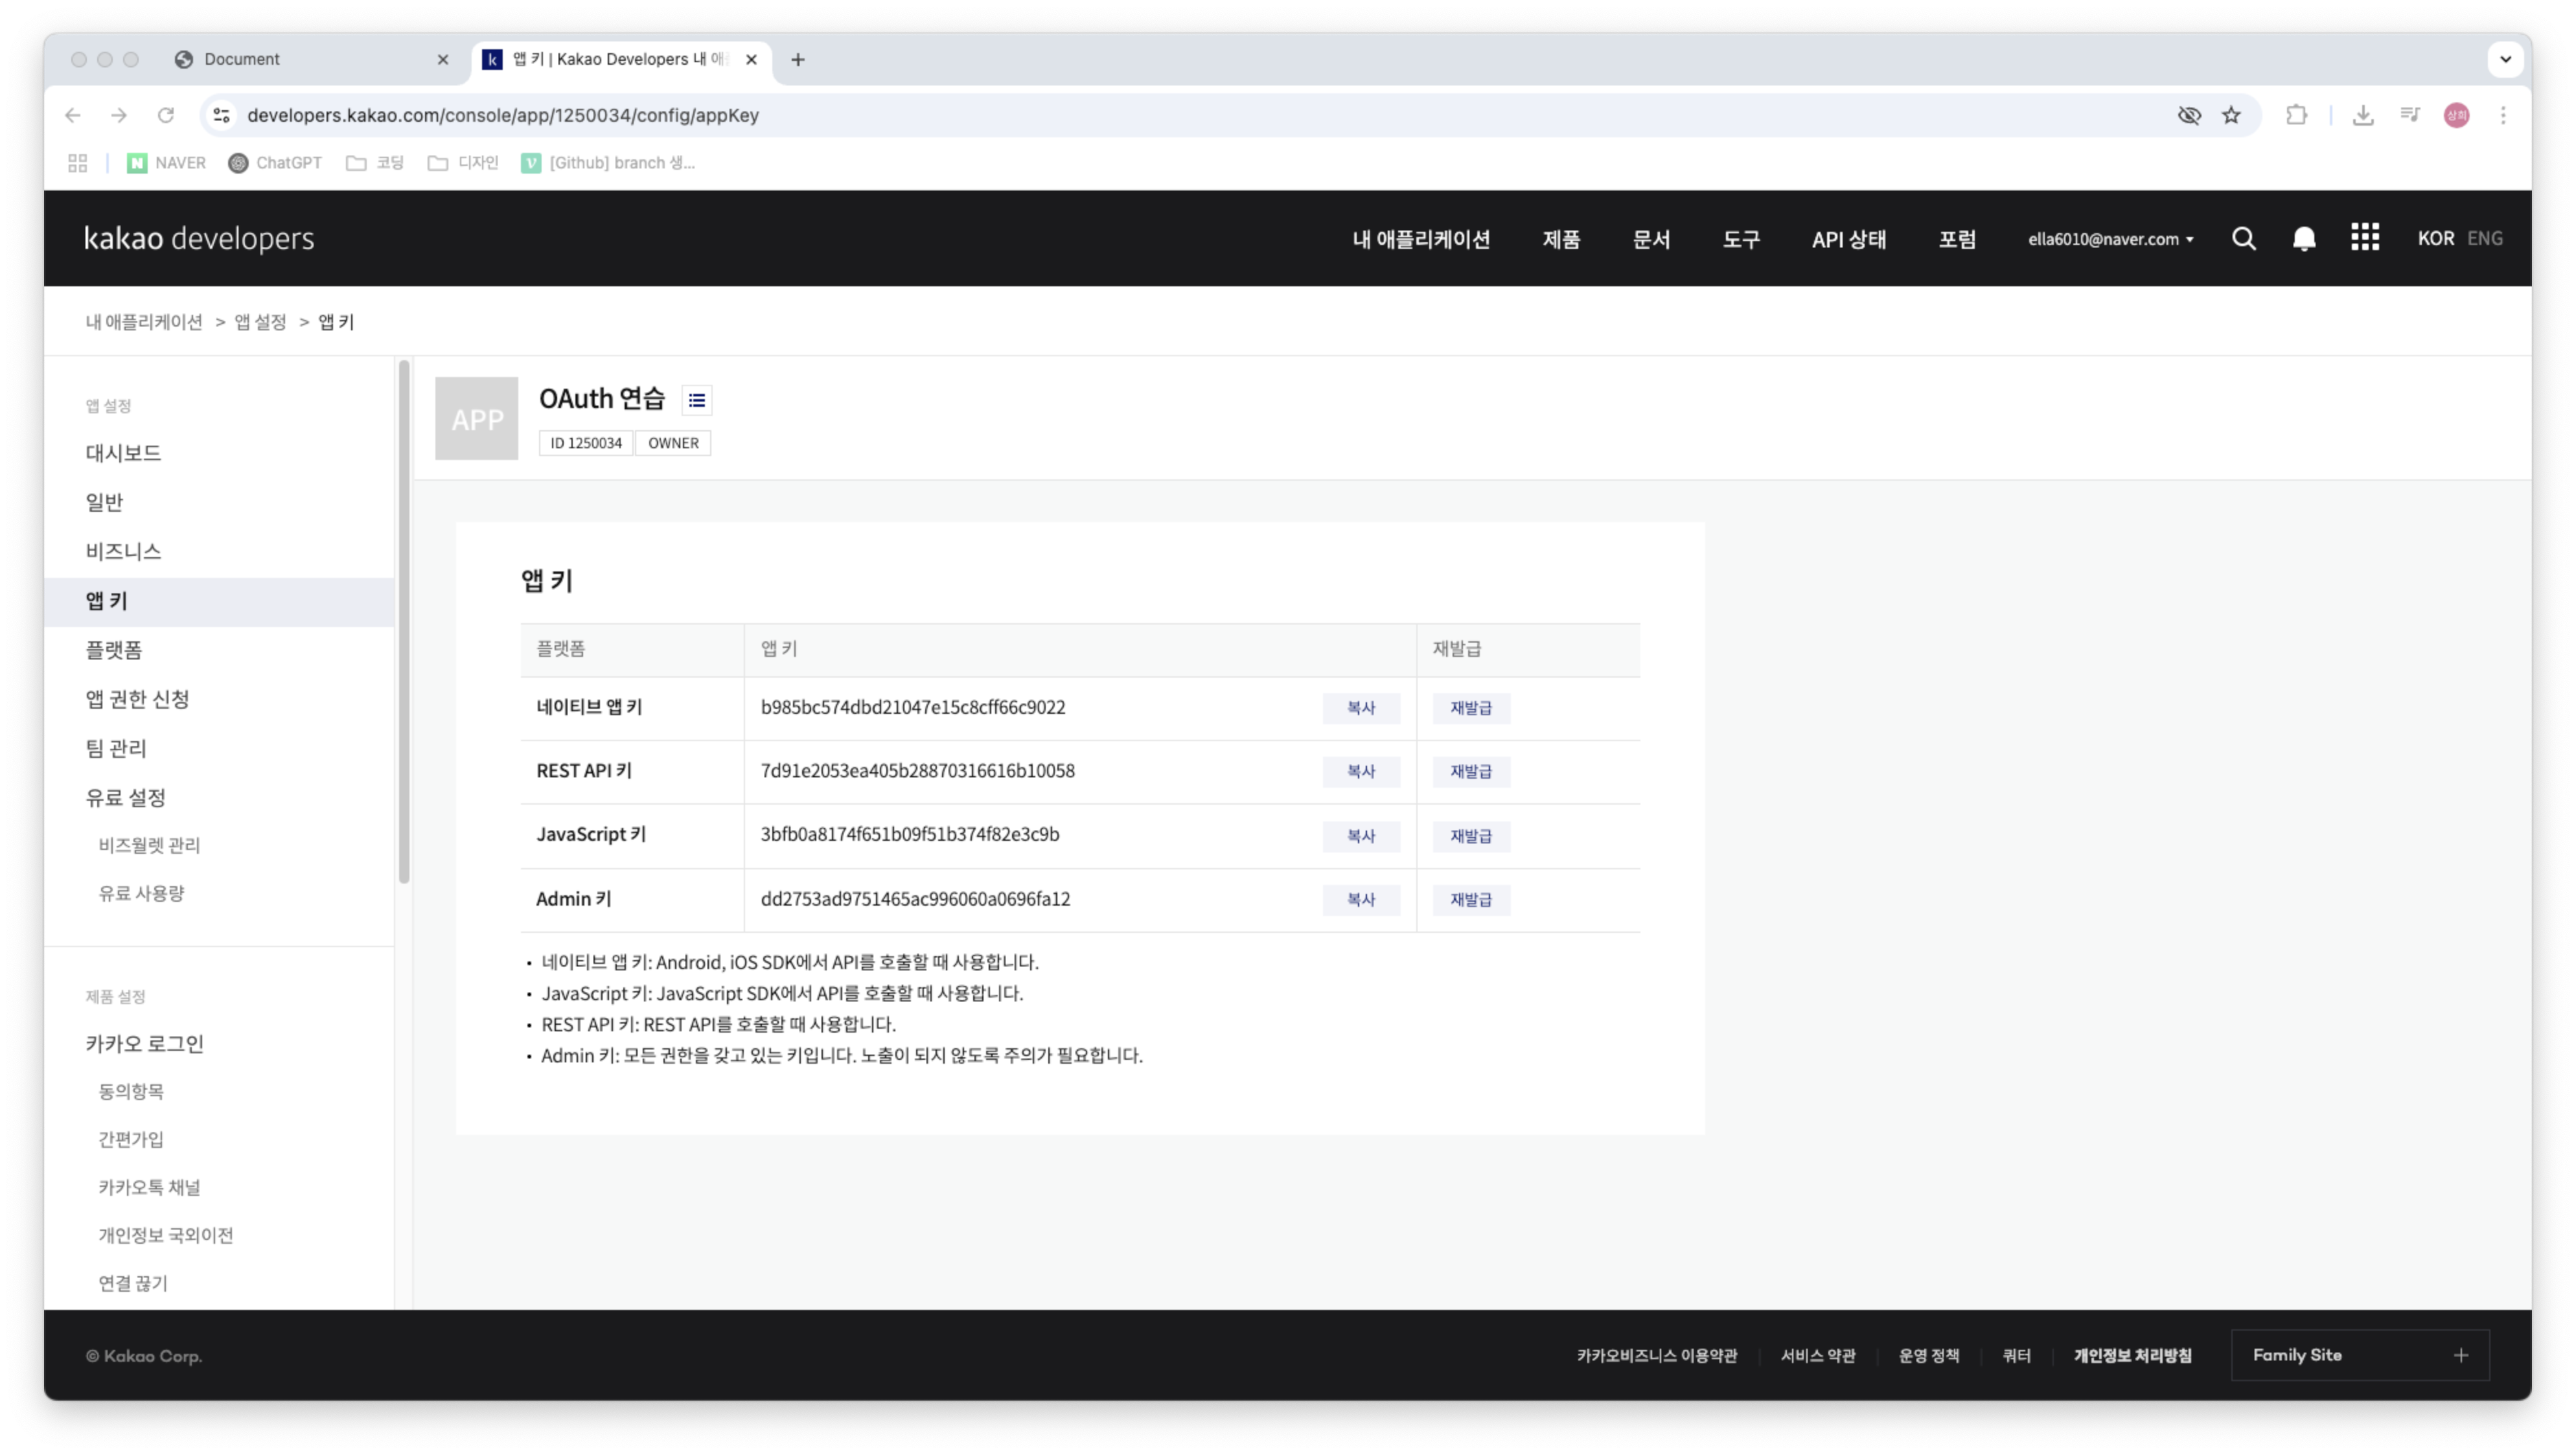The height and width of the screenshot is (1455, 2576).
Task: Click the gray APP thumbnail
Action: 477,418
